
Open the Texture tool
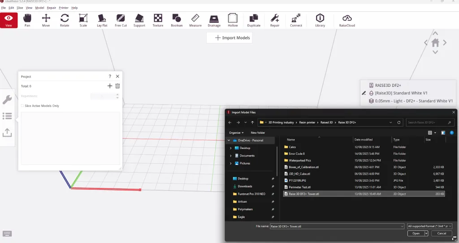tap(158, 20)
